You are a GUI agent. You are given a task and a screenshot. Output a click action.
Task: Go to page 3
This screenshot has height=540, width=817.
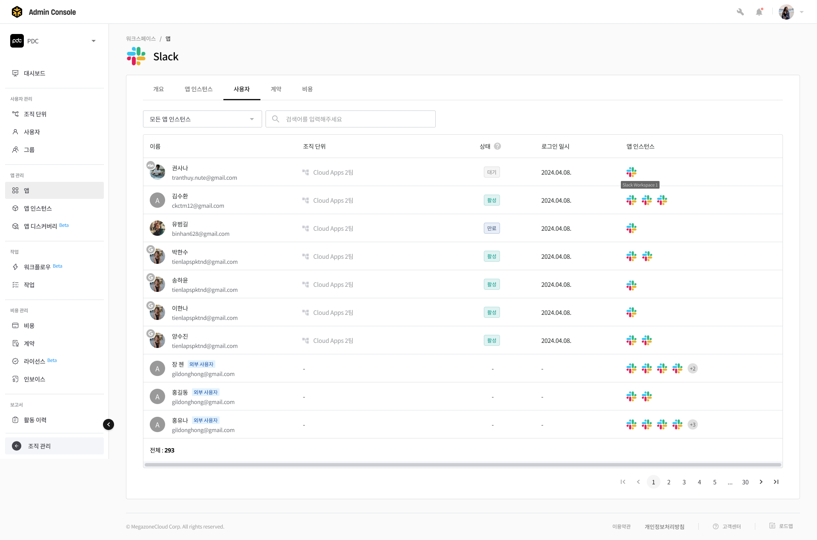684,482
